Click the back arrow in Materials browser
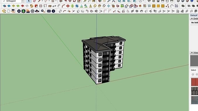 tap(193, 74)
